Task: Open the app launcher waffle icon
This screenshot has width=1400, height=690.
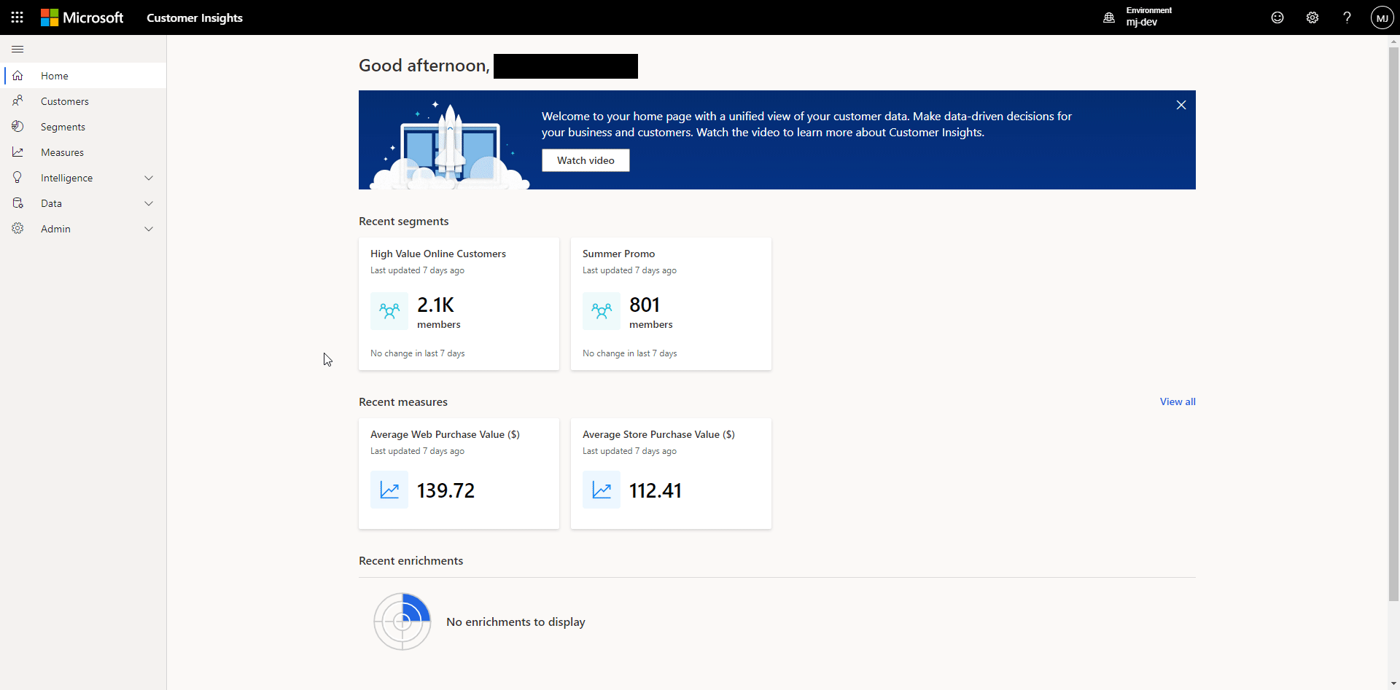Action: (17, 17)
